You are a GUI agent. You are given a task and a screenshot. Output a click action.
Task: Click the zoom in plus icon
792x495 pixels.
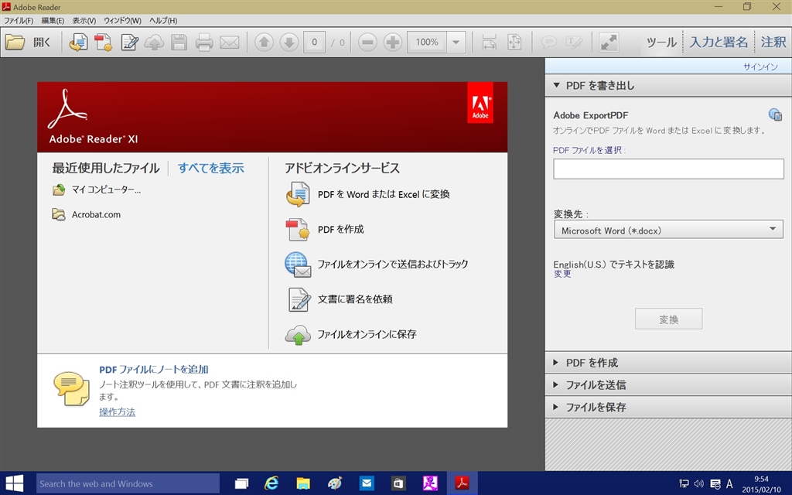[393, 43]
